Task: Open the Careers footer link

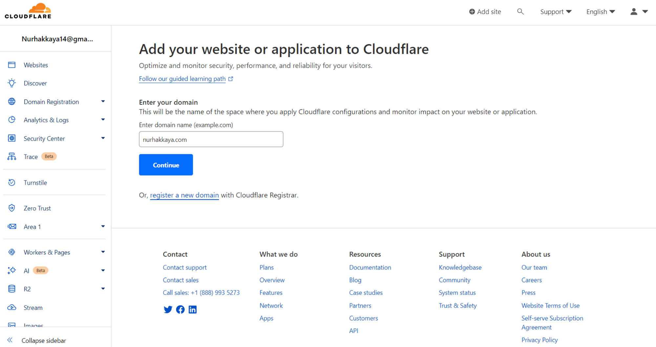Action: coord(532,280)
